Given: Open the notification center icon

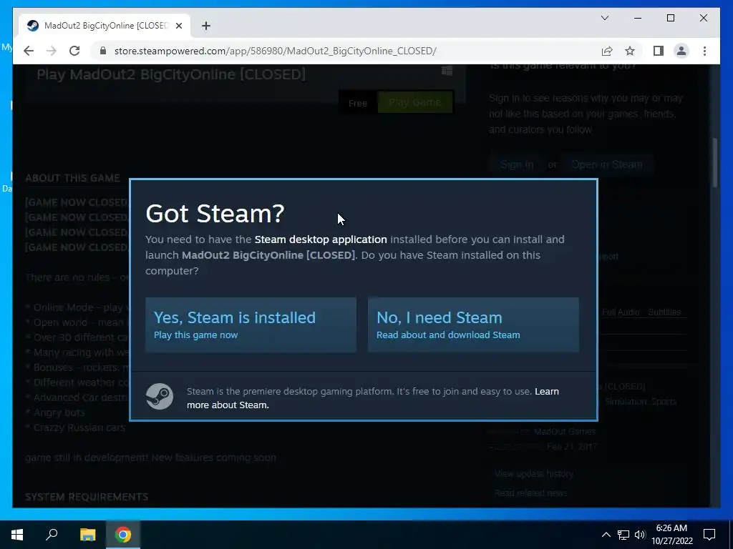Looking at the screenshot, I should [709, 535].
